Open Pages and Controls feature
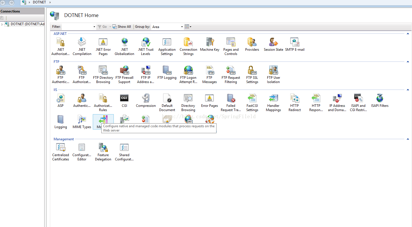This screenshot has width=412, height=227. tap(231, 47)
